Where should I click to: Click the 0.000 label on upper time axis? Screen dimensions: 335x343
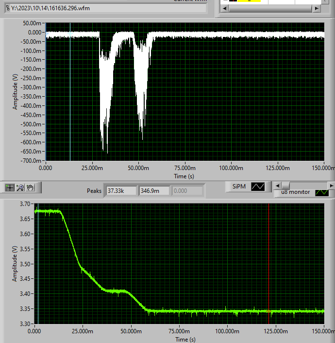46,168
